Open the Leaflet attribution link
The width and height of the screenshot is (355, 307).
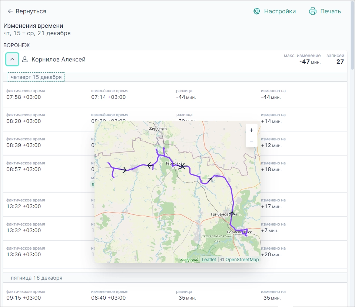tap(209, 260)
